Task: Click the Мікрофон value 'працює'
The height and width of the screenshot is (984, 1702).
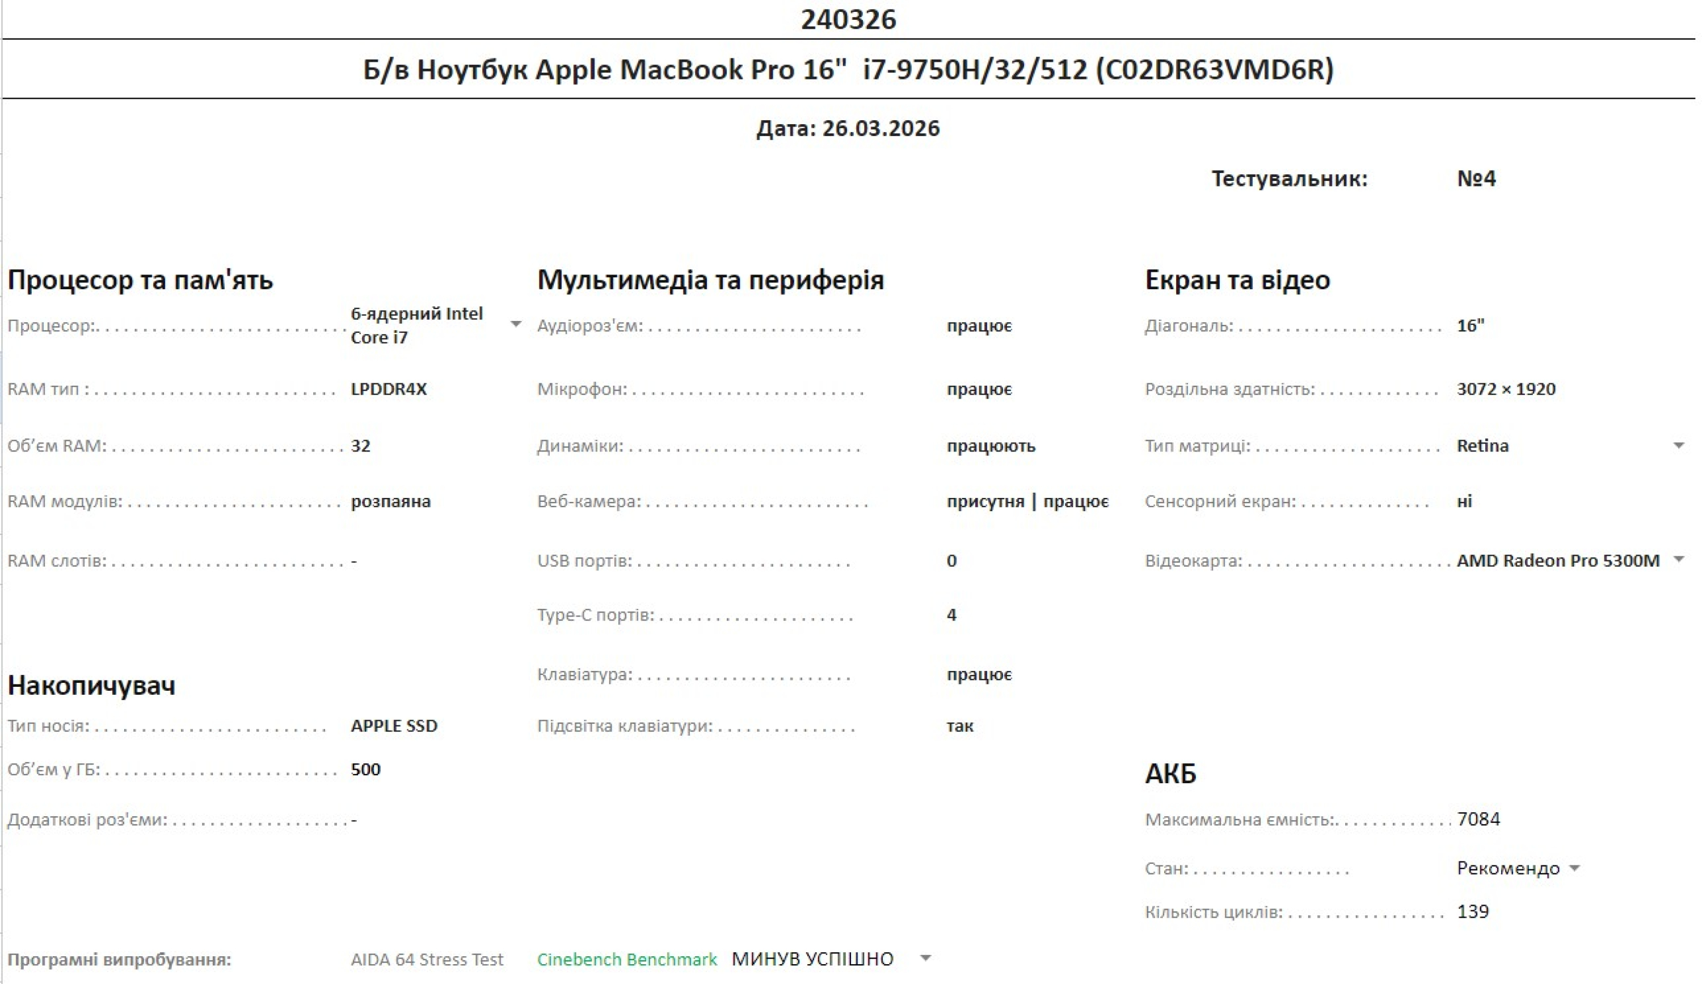Action: coord(979,390)
